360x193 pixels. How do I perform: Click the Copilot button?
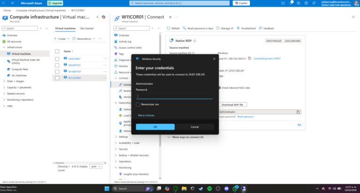coord(241,3)
